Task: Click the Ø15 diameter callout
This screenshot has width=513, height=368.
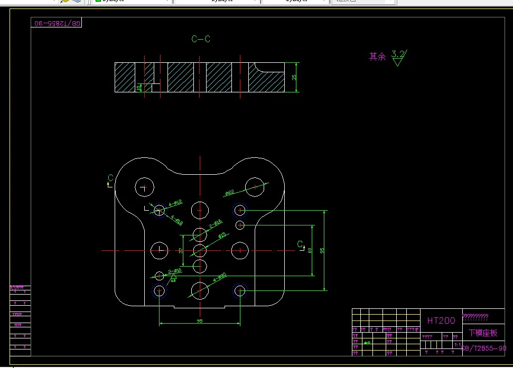Action: 222,235
